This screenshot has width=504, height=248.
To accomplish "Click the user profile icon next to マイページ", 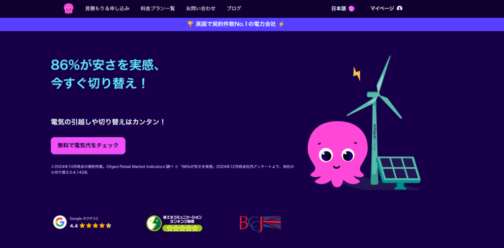I will 399,8.
